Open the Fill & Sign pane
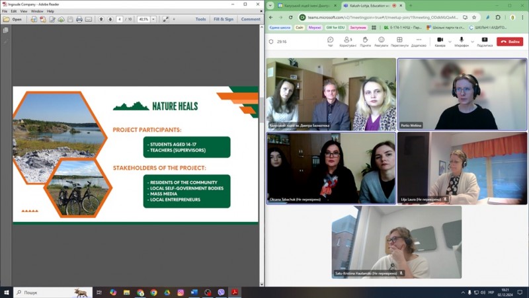The height and width of the screenshot is (298, 529). [x=224, y=19]
